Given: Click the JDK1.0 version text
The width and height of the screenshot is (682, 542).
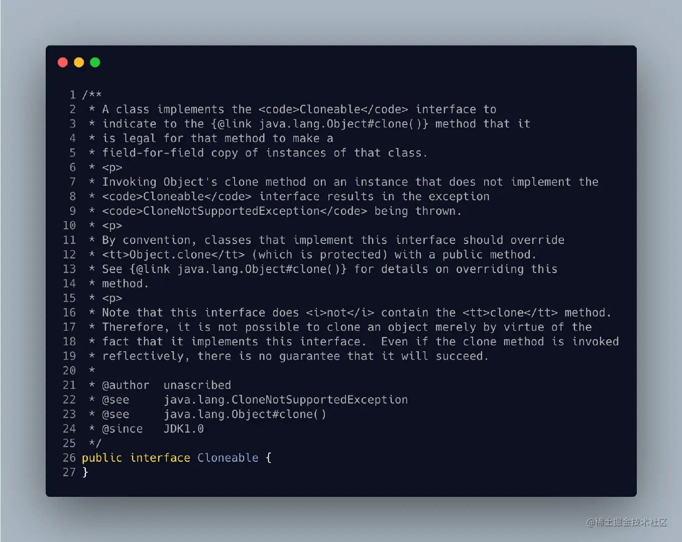Looking at the screenshot, I should click(x=184, y=429).
